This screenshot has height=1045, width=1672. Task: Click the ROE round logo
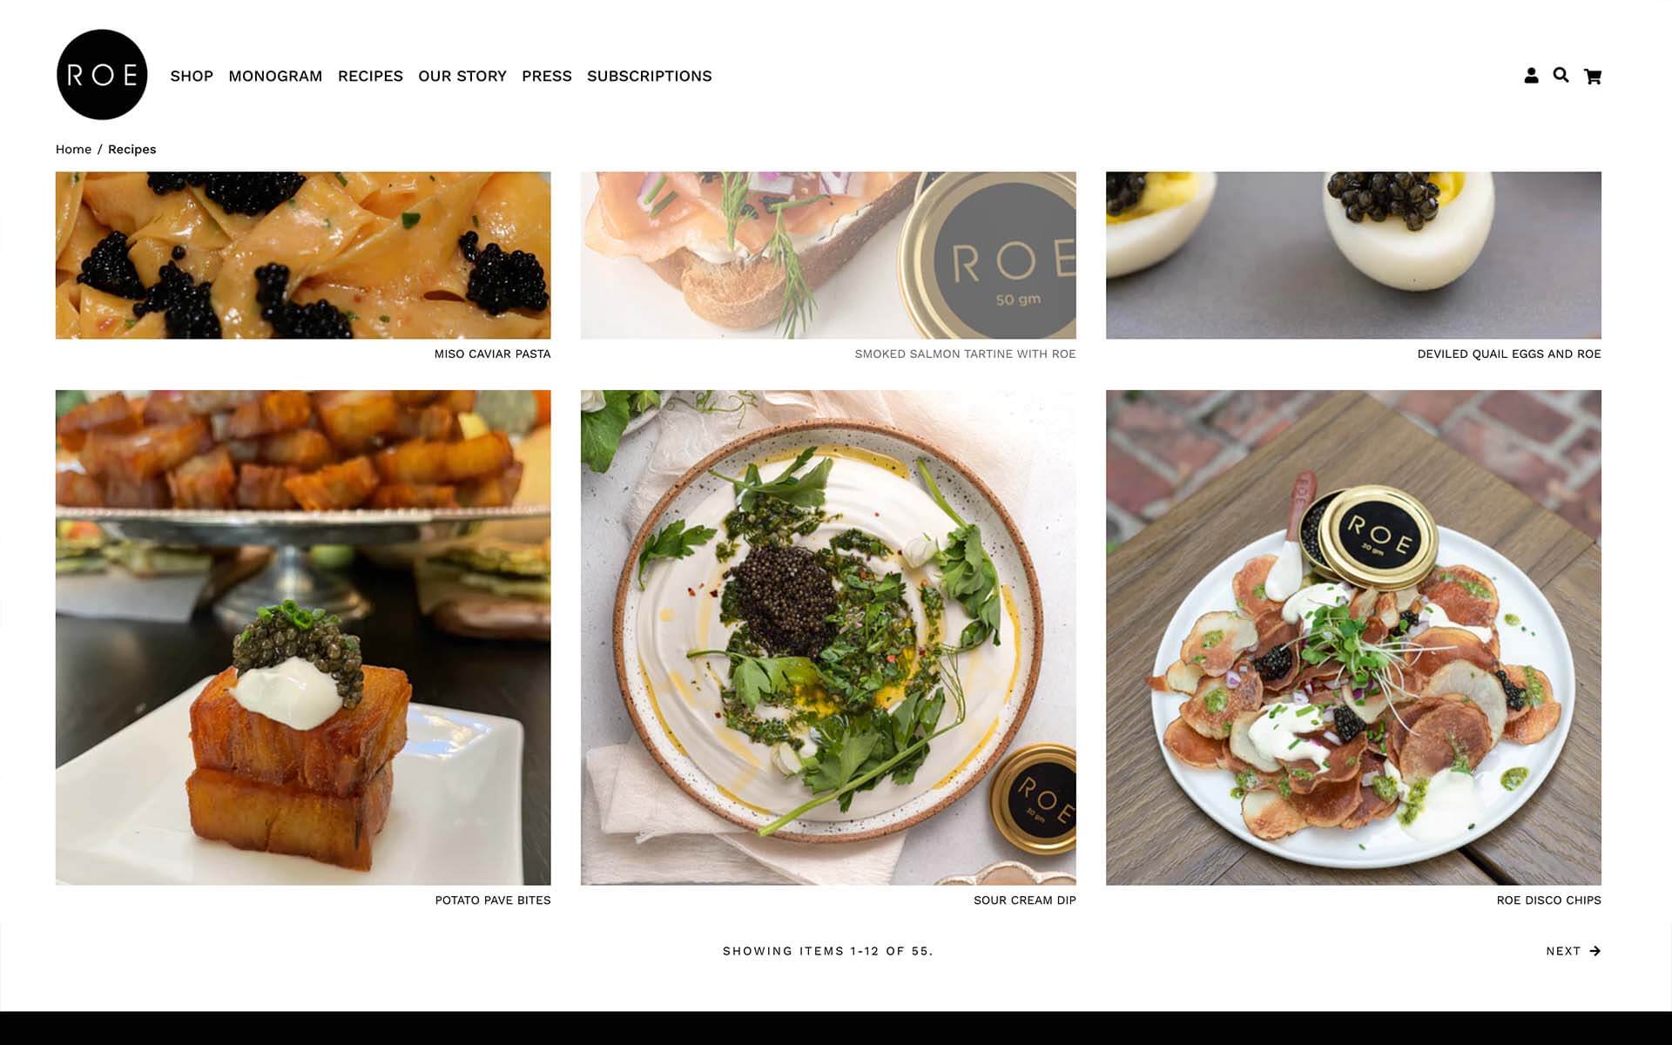(102, 75)
